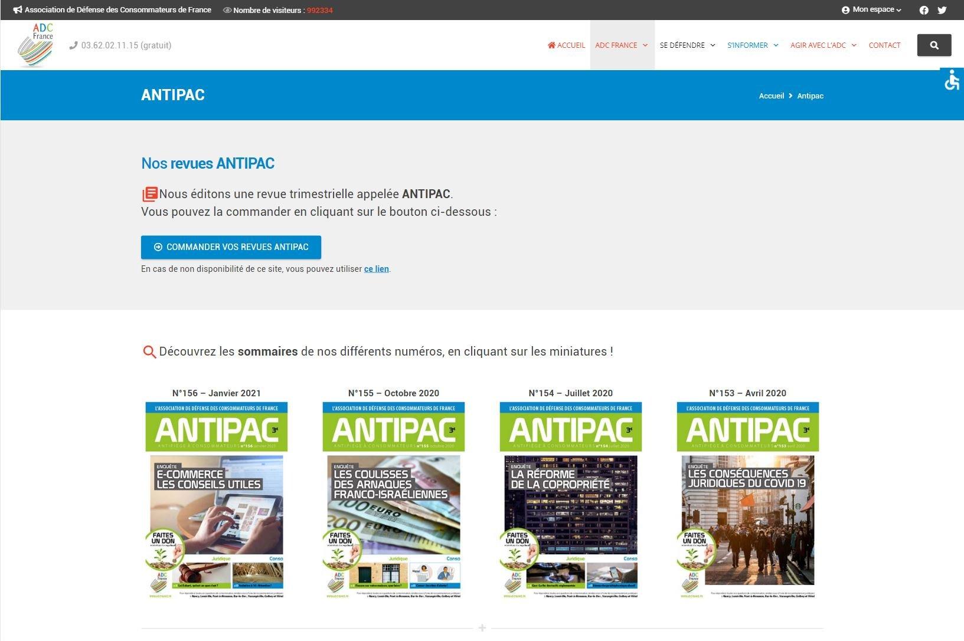Open the N°154 Juillet 2020 cover thumbnail

571,500
